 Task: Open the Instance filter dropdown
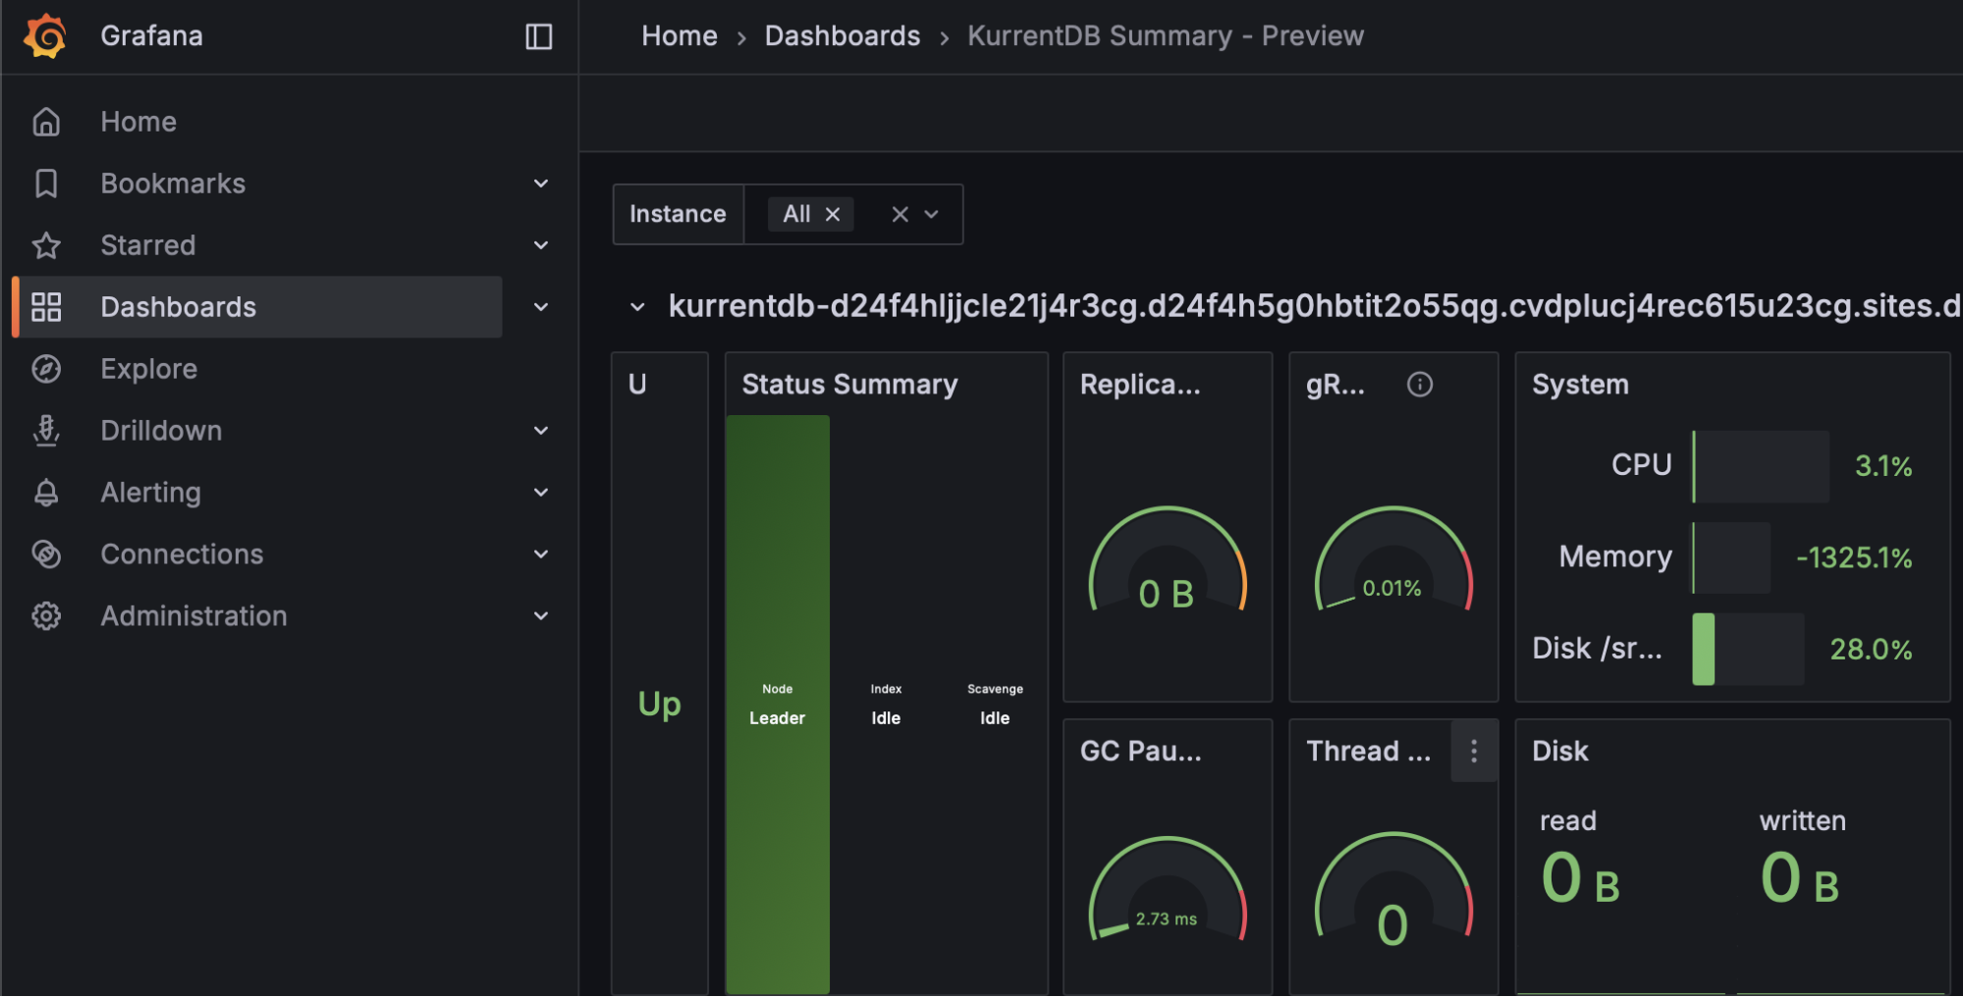click(x=930, y=214)
